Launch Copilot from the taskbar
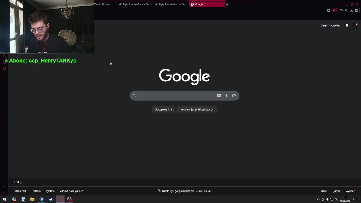This screenshot has width=361, height=203. tap(14, 199)
